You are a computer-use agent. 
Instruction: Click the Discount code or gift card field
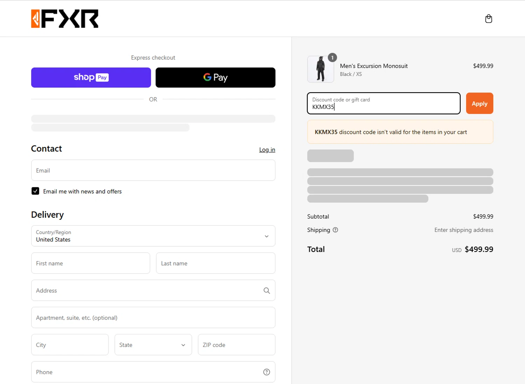384,103
